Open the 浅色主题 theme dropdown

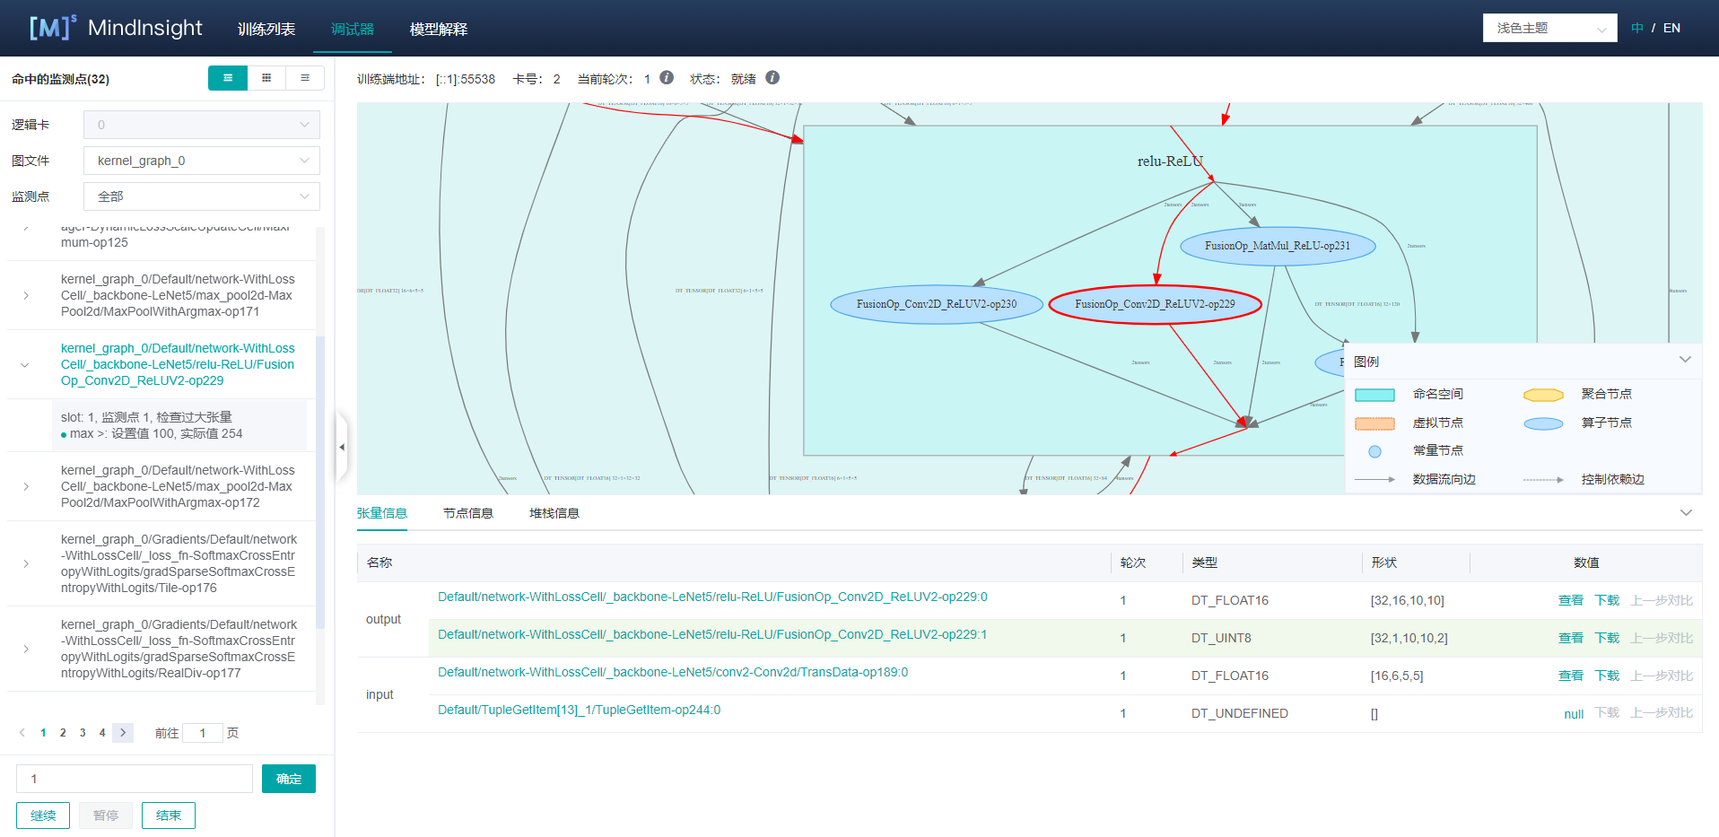[x=1549, y=28]
